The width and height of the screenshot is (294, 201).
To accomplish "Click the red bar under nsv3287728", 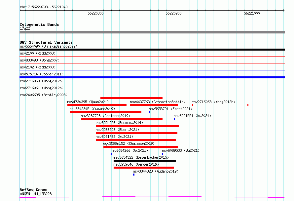I will [122, 119].
